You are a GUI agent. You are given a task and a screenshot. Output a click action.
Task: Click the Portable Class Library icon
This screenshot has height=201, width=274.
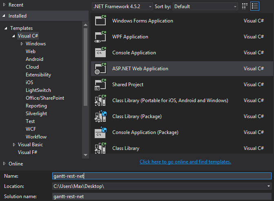100,100
